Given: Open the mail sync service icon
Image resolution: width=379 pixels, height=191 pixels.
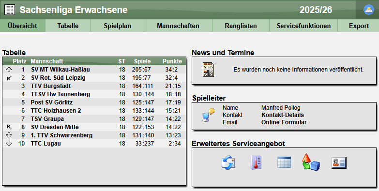Looking at the screenshot, I should pyautogui.click(x=228, y=162).
